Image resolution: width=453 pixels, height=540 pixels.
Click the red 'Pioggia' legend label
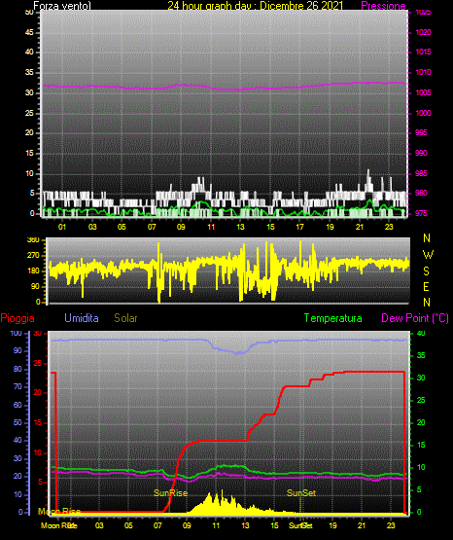pyautogui.click(x=17, y=318)
